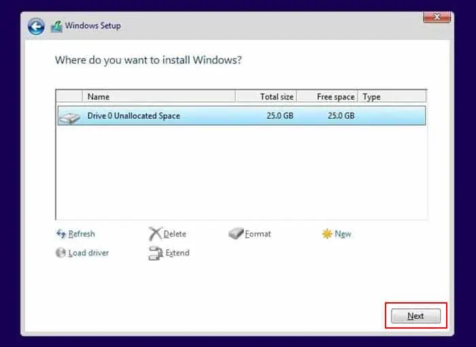Click the Extend link text
Viewport: 476px width, 347px height.
177,253
